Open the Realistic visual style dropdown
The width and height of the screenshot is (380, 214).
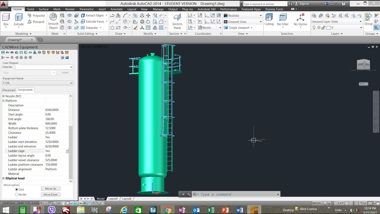pyautogui.click(x=261, y=15)
